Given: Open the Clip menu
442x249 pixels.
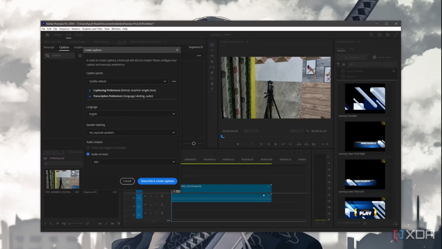Looking at the screenshot, I should [55, 29].
